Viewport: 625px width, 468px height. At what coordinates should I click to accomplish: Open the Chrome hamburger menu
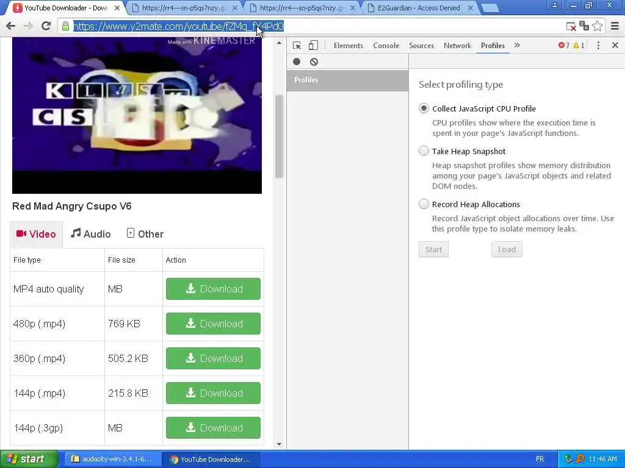click(615, 26)
